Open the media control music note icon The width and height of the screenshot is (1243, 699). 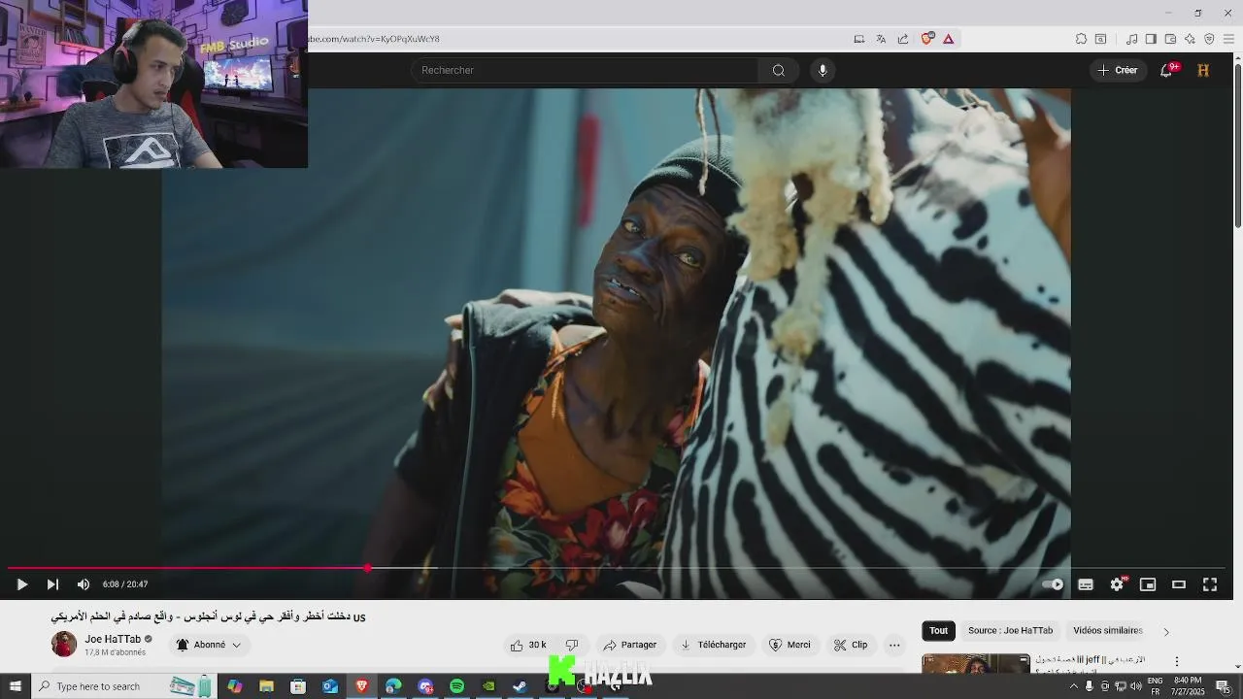click(1132, 39)
